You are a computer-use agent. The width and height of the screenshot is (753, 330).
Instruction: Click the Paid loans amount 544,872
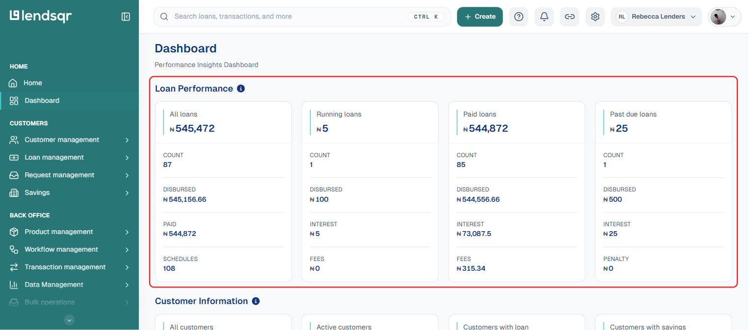click(486, 129)
